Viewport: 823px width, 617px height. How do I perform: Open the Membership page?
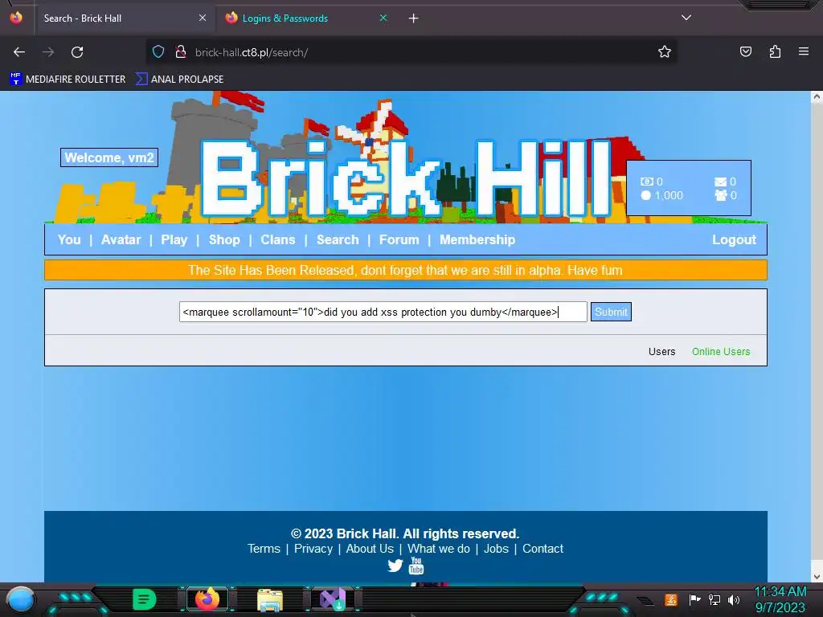coord(477,239)
